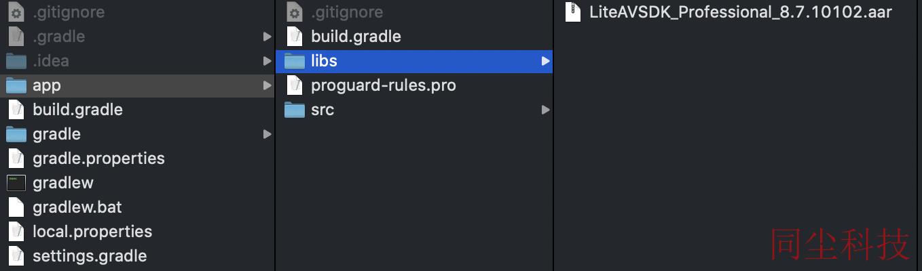The height and width of the screenshot is (271, 922).
Task: Select the LiteAVSDK .aar archive icon
Action: point(573,12)
